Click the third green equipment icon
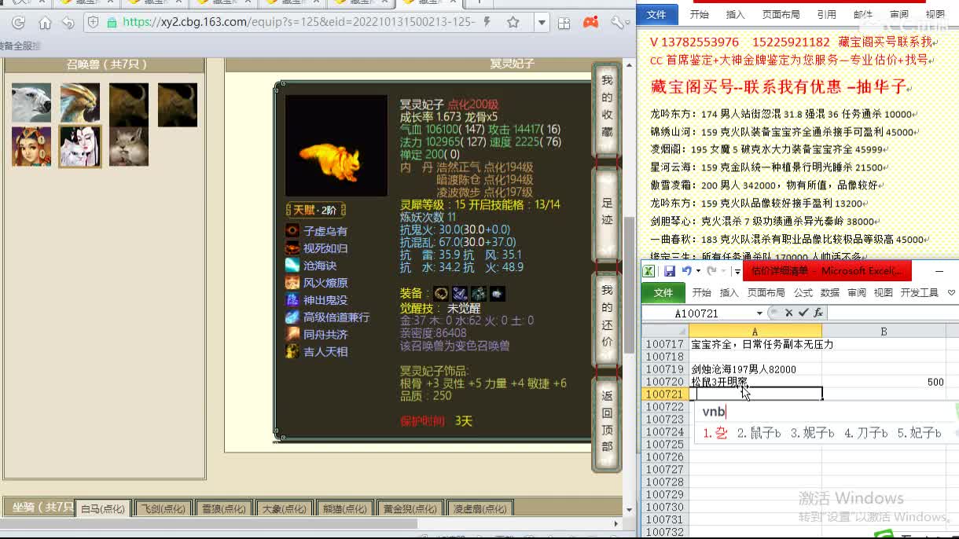This screenshot has width=959, height=539. pyautogui.click(x=479, y=293)
